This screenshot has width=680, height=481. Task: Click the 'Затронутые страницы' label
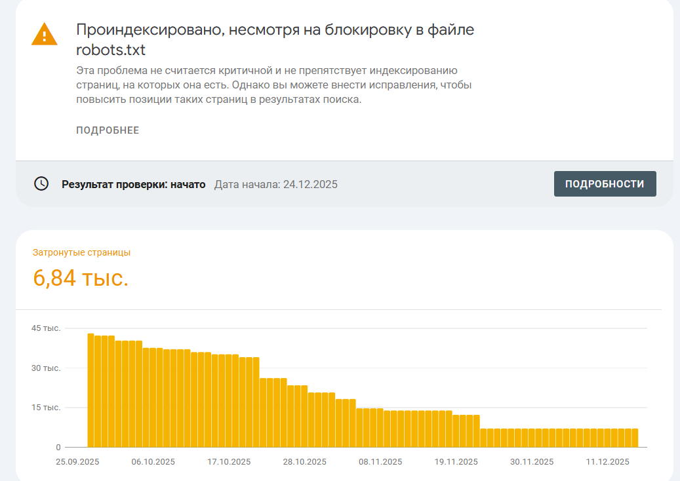(81, 252)
